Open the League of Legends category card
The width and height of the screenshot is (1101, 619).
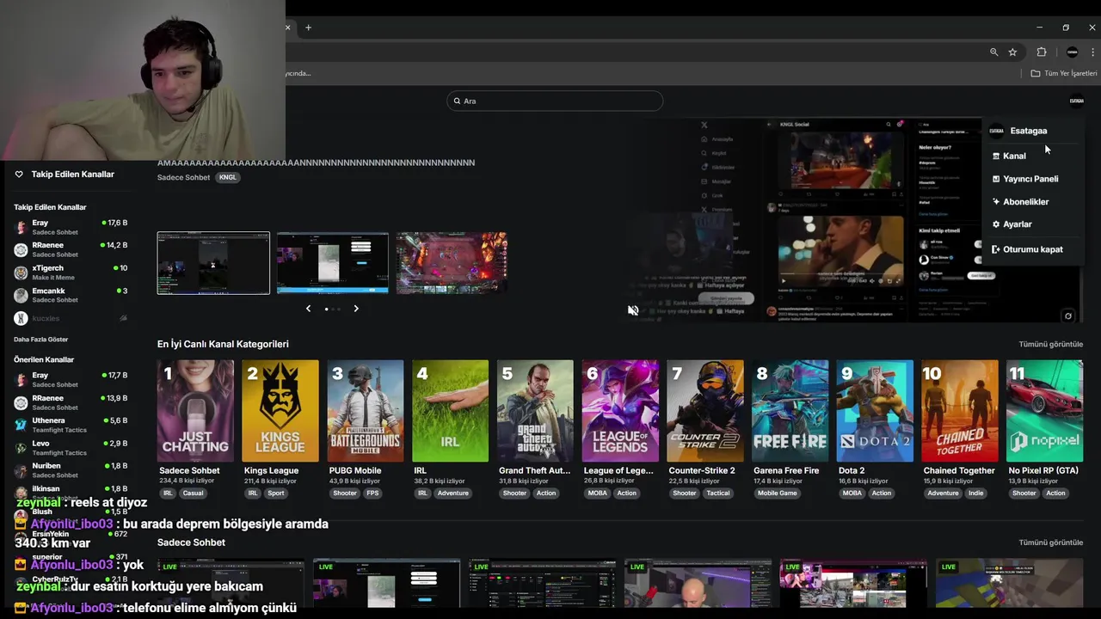620,411
